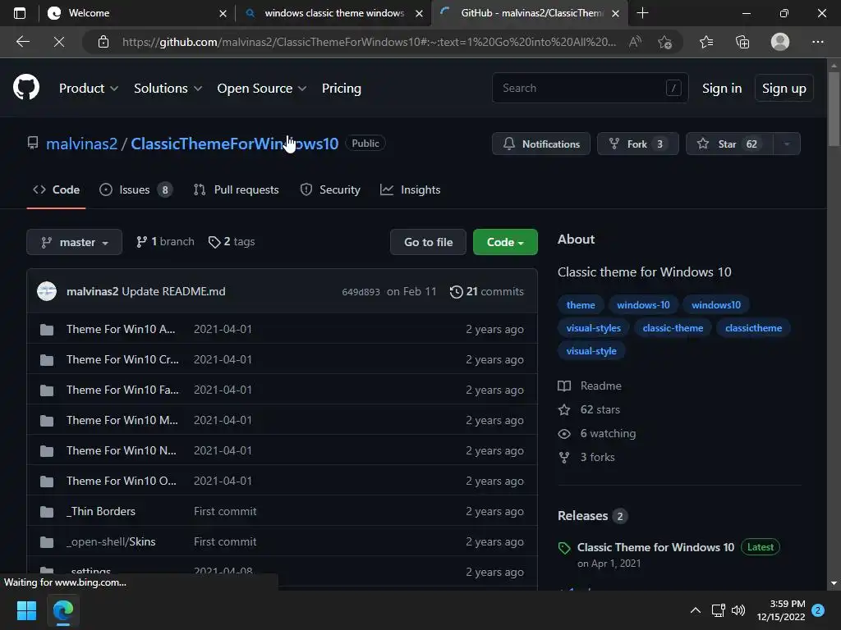This screenshot has height=630, width=841.
Task: Click folder icon of _Thin Borders row
Action: click(x=47, y=512)
